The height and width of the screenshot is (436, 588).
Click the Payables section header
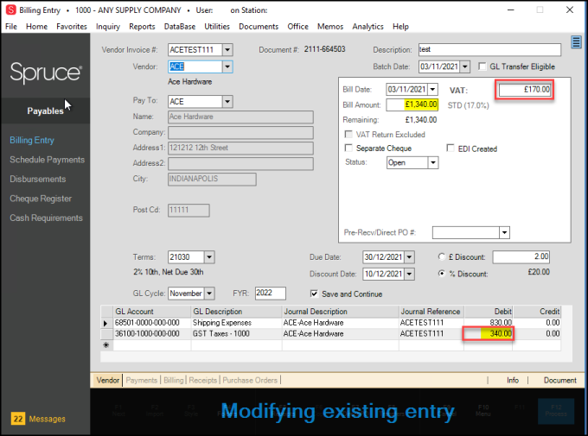45,111
